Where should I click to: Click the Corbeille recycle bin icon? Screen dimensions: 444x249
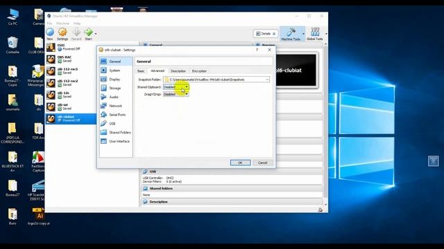pos(12,45)
